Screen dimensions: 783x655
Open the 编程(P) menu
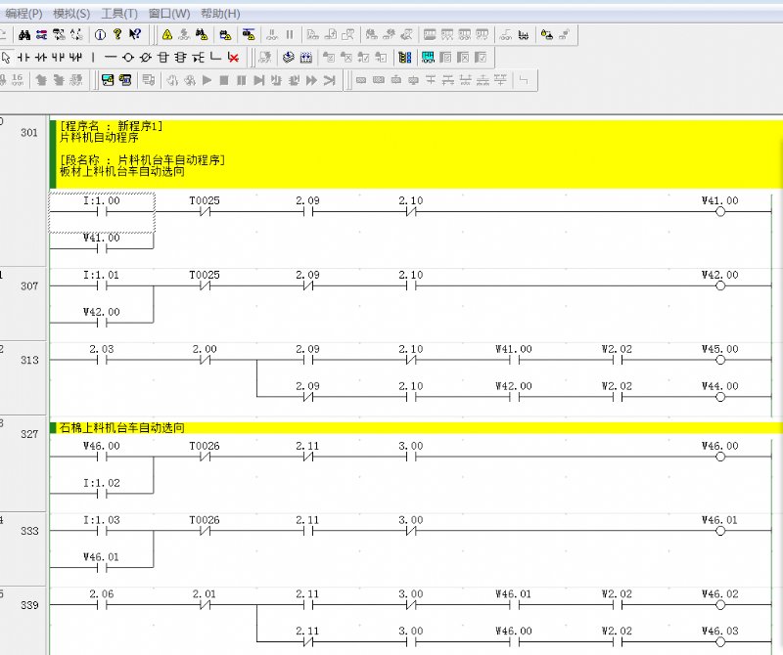click(23, 14)
